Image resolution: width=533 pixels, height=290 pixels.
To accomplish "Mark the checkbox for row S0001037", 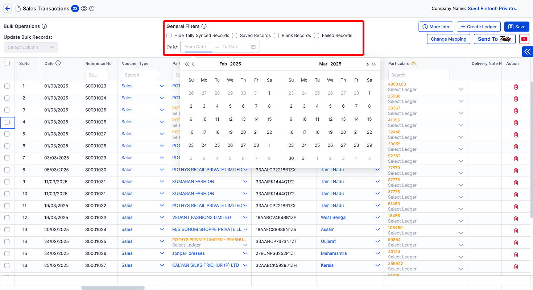I will (x=7, y=266).
